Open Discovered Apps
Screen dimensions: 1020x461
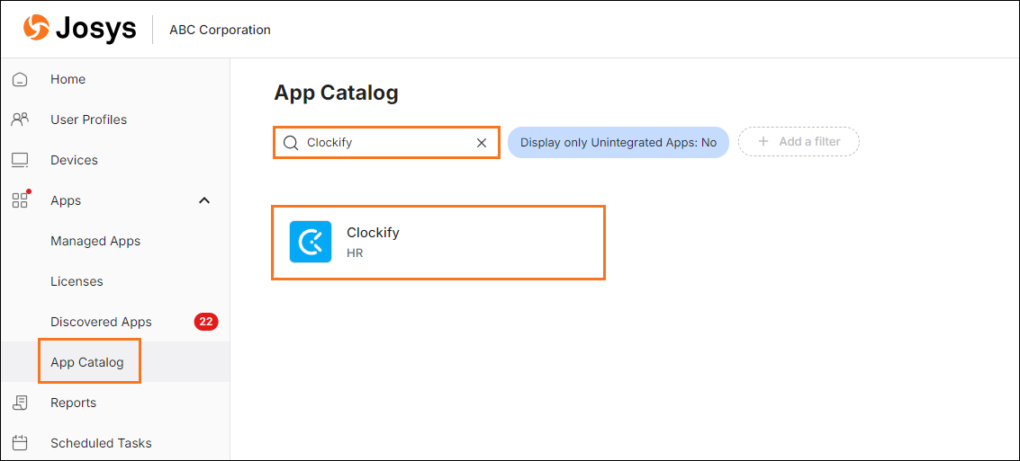pos(101,322)
